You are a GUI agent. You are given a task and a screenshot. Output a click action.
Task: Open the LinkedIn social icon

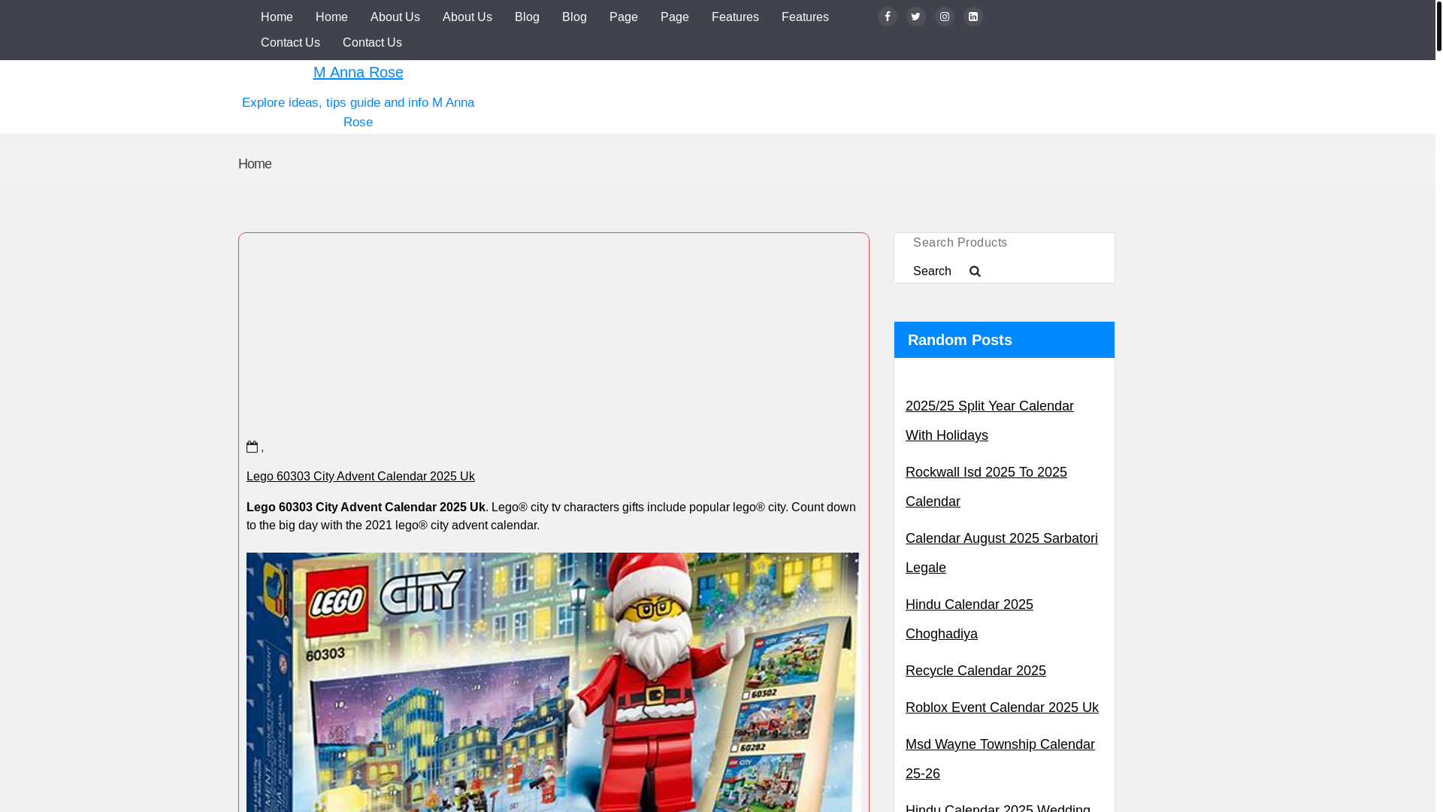click(973, 17)
